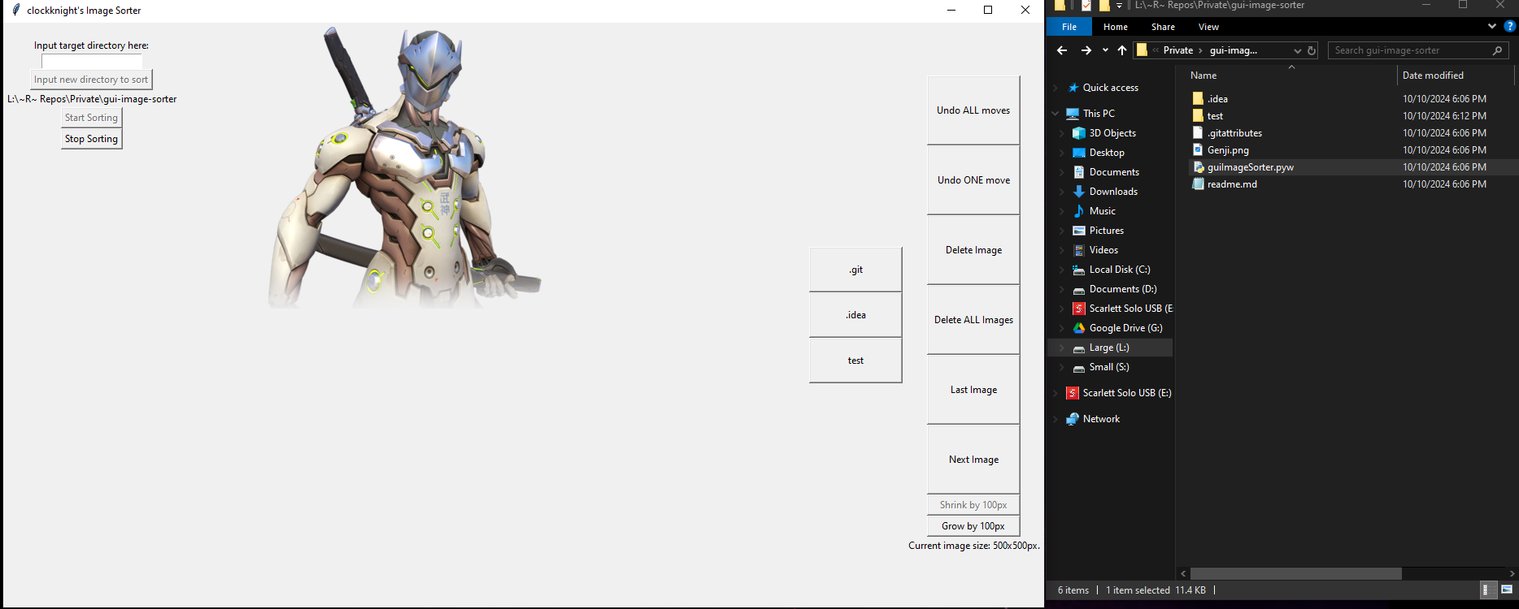
Task: Collapse the This PC tree node
Action: (1055, 114)
